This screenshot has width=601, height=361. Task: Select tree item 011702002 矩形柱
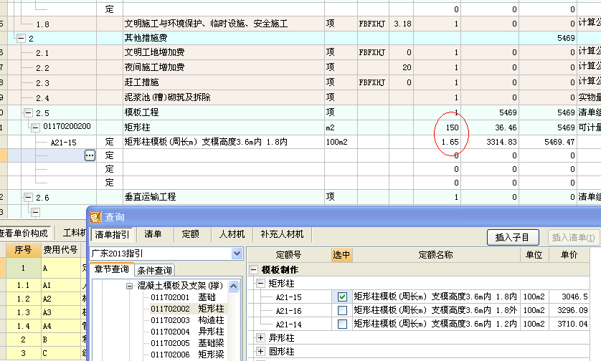tap(187, 309)
